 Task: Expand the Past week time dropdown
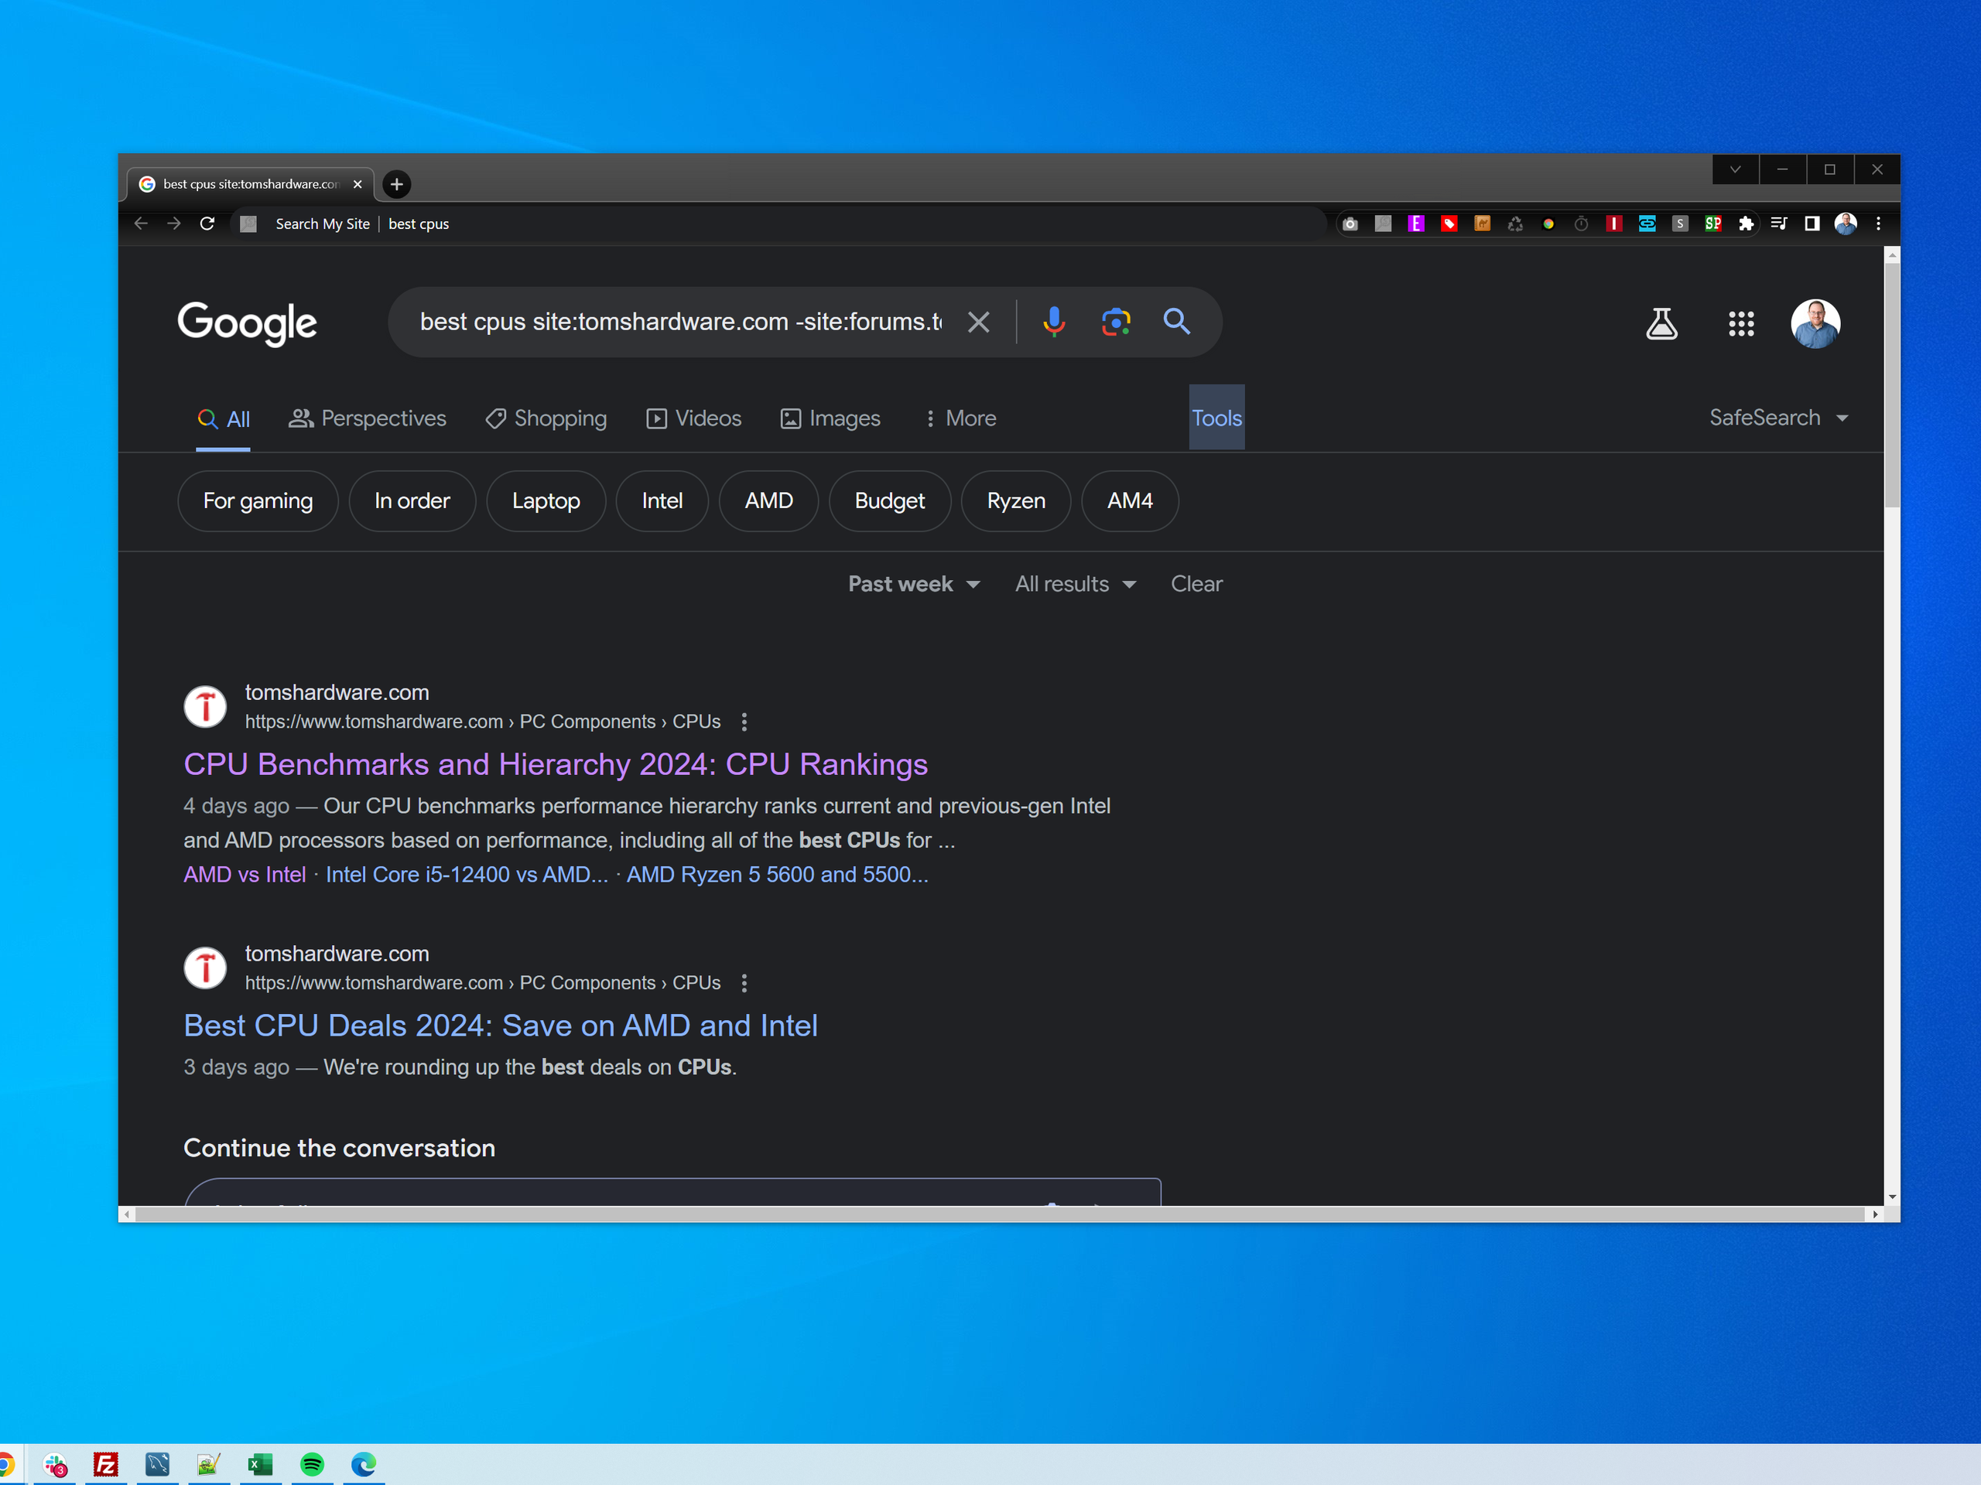[x=913, y=585]
